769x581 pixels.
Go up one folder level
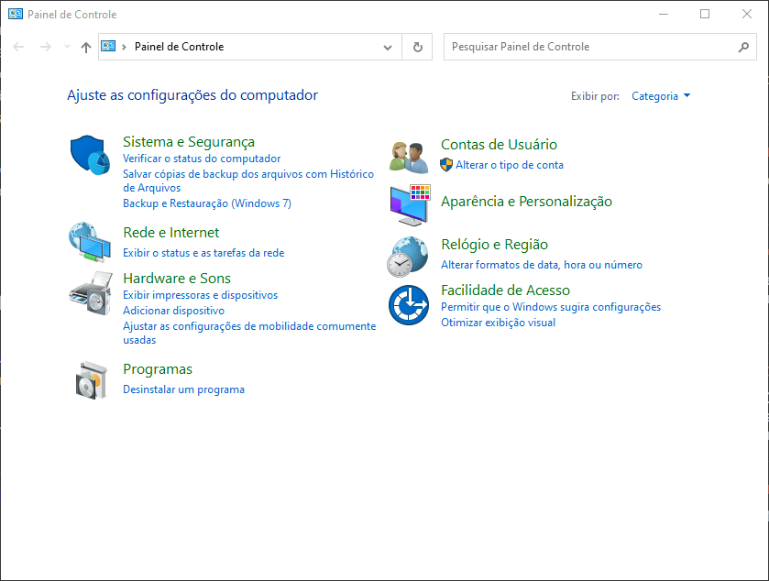tap(86, 47)
